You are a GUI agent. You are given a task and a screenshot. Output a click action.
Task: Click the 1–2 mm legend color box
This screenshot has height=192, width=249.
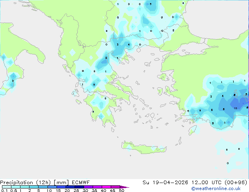25,187
